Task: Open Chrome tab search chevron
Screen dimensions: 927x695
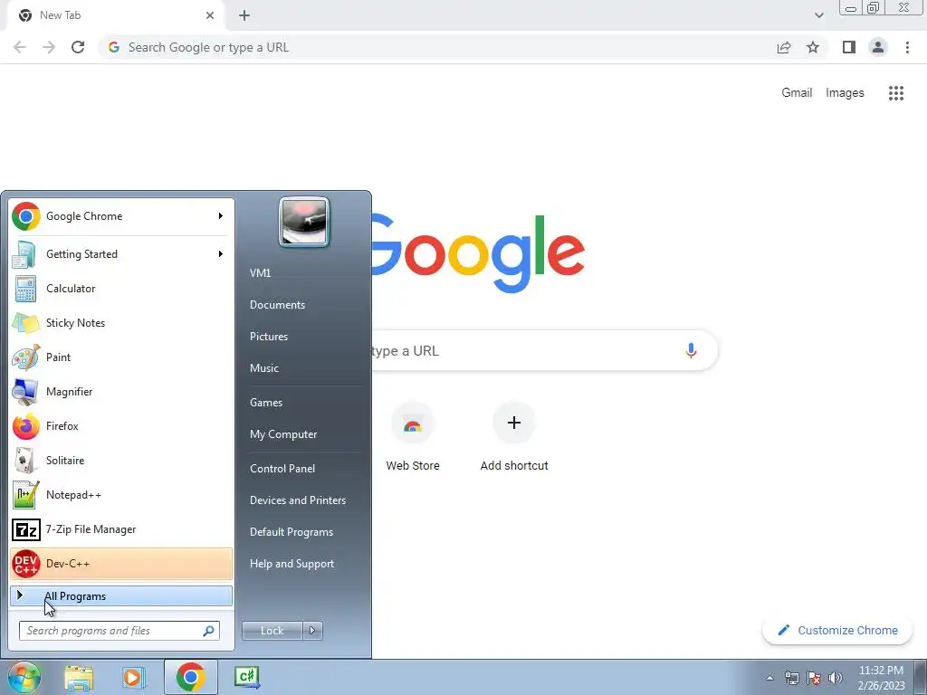Action: coord(818,15)
